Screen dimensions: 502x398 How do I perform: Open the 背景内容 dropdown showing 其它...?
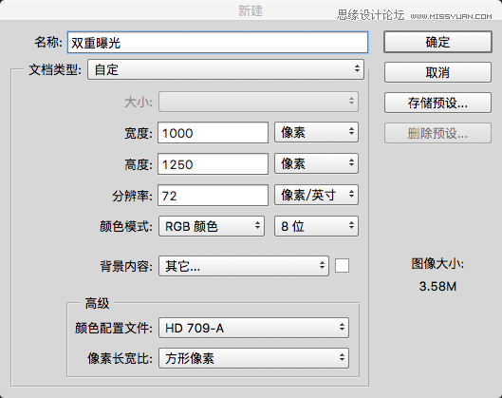point(244,266)
